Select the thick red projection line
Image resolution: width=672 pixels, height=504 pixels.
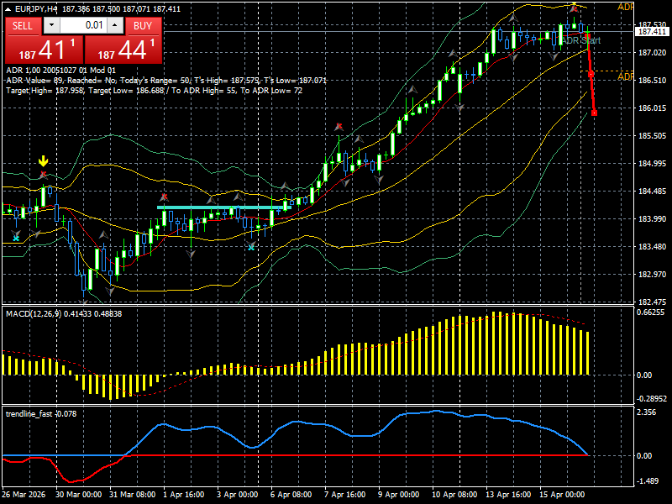(x=591, y=73)
